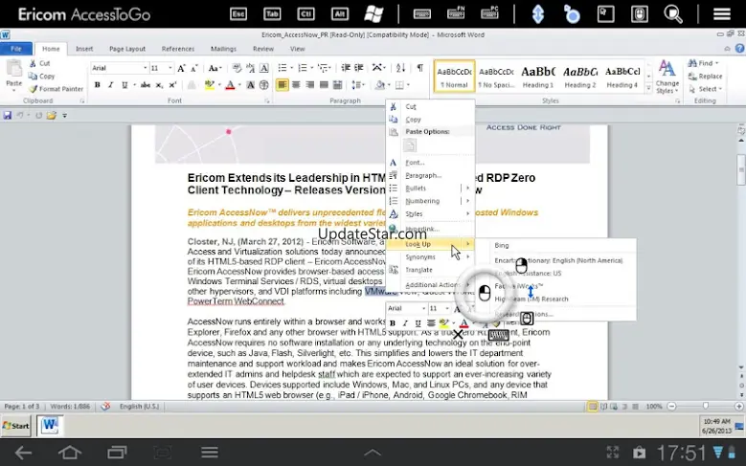Viewport: 746px width, 466px height.
Task: Expand the Styles gallery more arrow
Action: (648, 88)
